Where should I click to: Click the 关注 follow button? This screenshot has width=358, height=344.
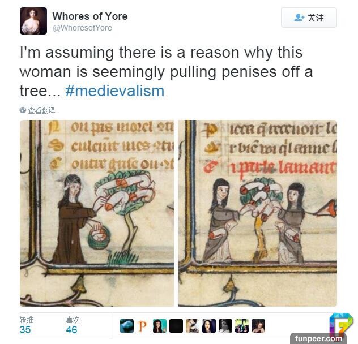[309, 18]
